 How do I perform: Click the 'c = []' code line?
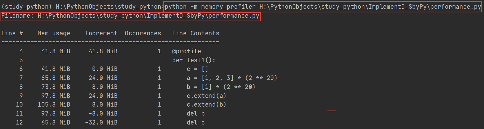point(198,69)
